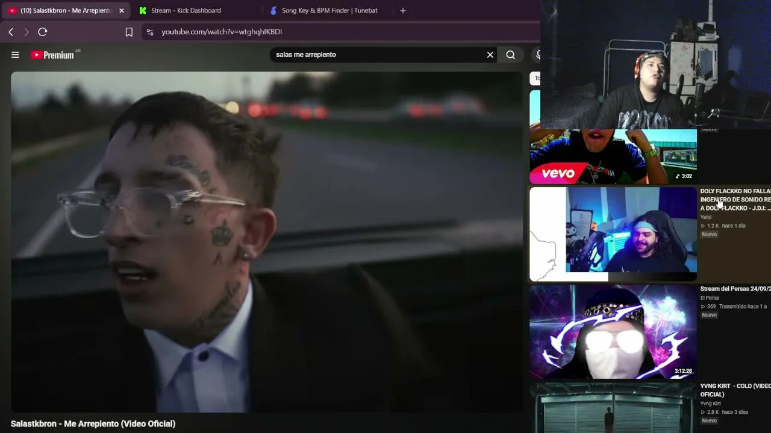771x433 pixels.
Task: Click the Kick favicon on the Stream tab
Action: pyautogui.click(x=143, y=10)
